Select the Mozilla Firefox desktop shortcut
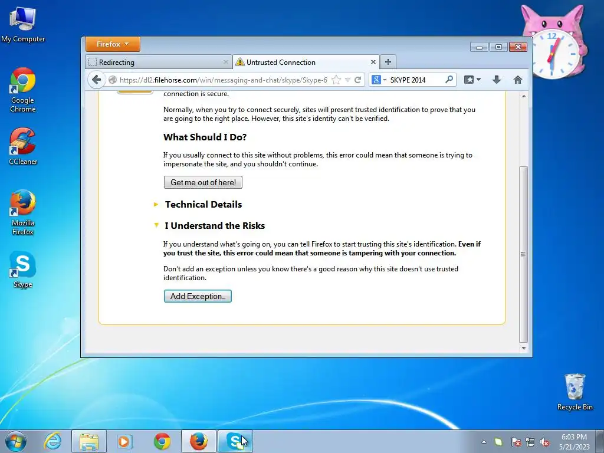Viewport: 604px width, 453px height. click(23, 212)
